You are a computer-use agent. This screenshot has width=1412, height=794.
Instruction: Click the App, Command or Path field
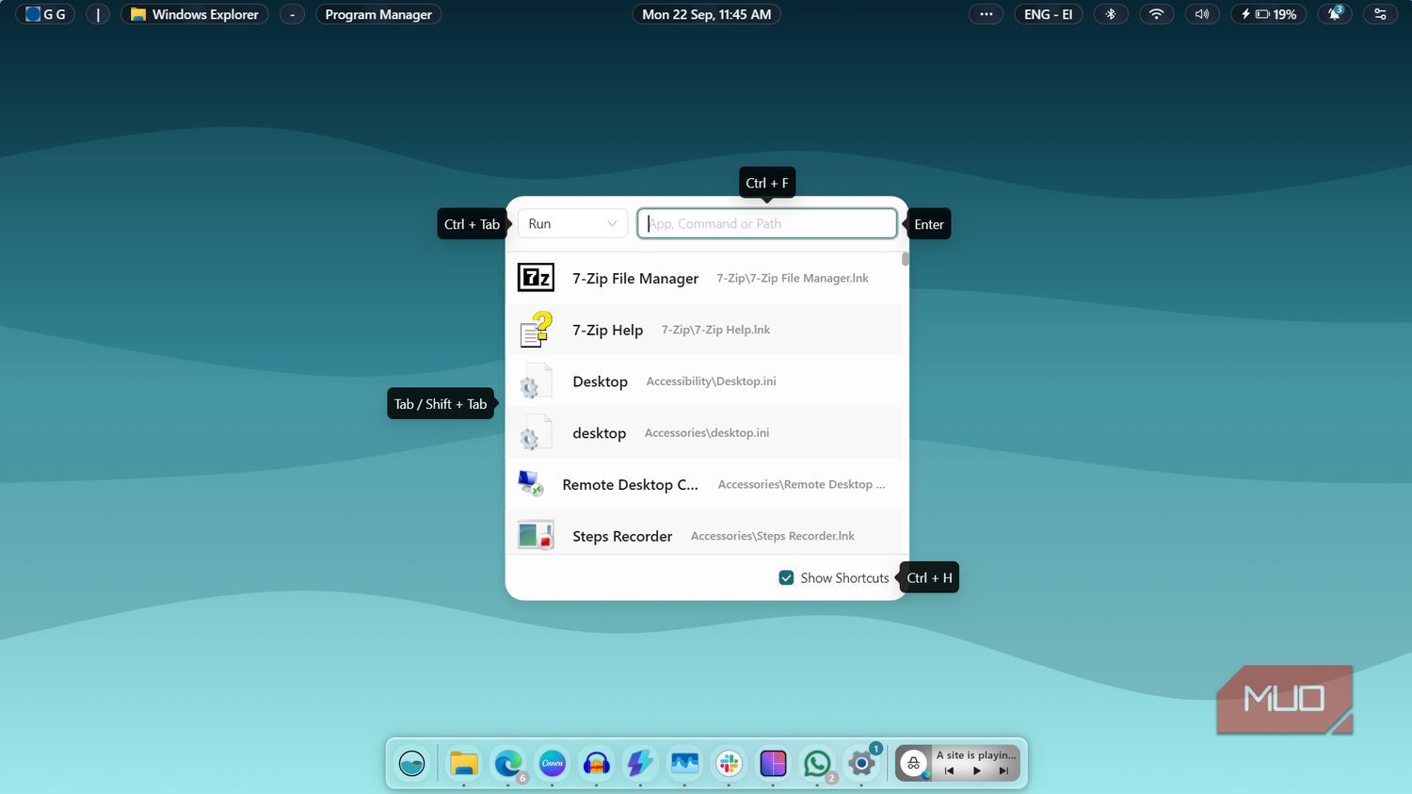[767, 223]
